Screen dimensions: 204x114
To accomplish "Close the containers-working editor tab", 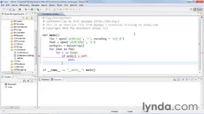I will [61, 14].
